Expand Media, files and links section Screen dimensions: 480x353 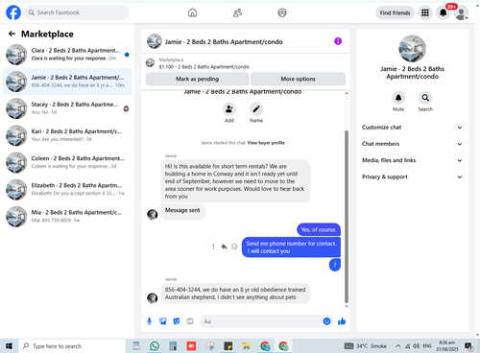pyautogui.click(x=412, y=160)
